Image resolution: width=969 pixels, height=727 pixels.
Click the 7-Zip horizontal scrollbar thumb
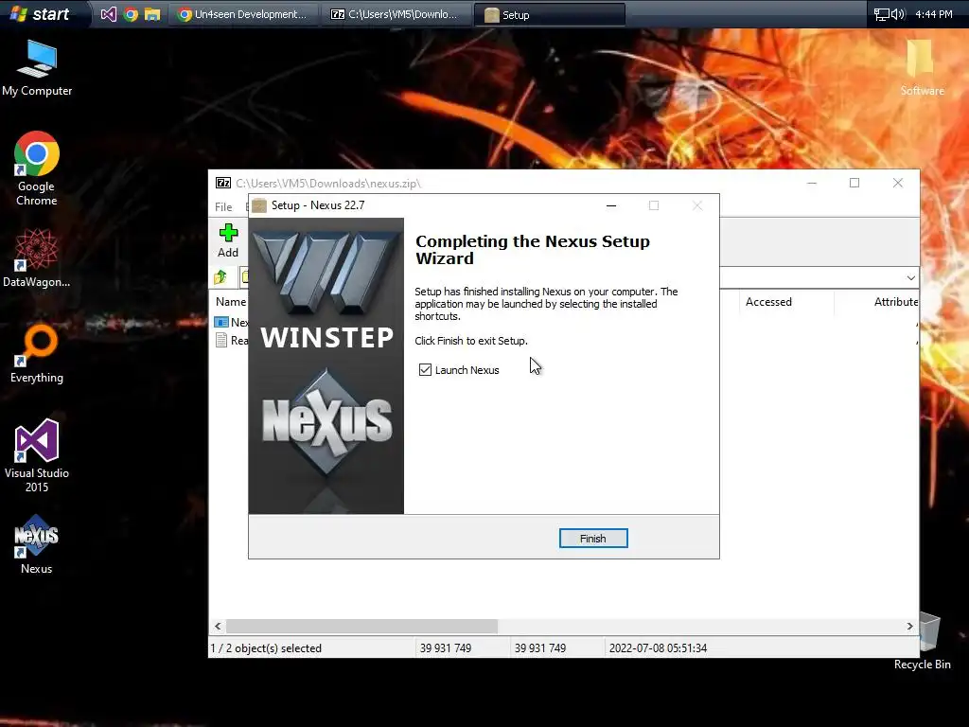pos(361,627)
